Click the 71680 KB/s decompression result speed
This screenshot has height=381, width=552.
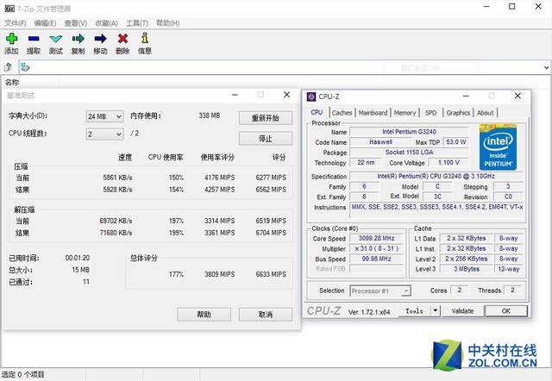click(116, 233)
